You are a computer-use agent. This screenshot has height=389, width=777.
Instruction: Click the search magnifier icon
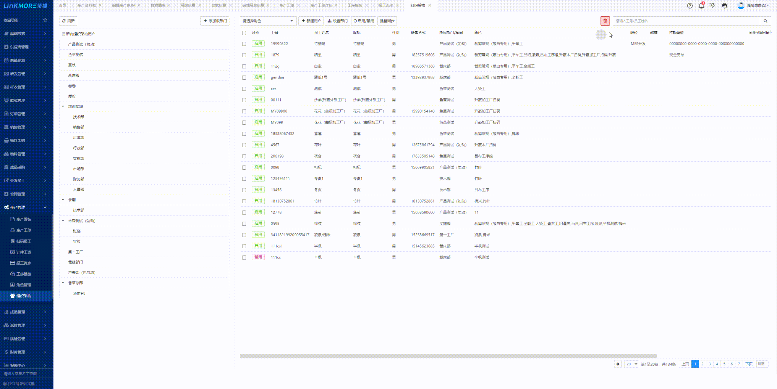[x=765, y=21]
